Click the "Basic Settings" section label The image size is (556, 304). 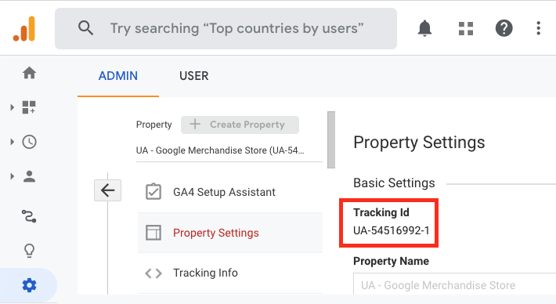tap(394, 183)
